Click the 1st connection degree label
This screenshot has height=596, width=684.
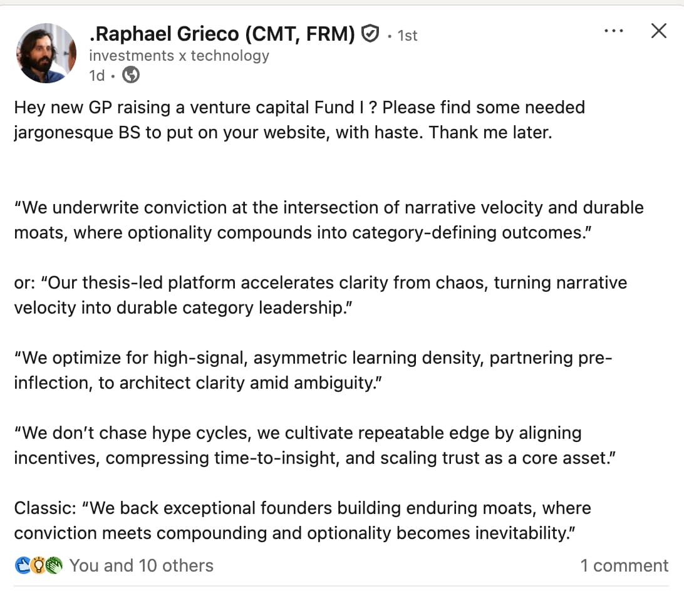click(407, 36)
